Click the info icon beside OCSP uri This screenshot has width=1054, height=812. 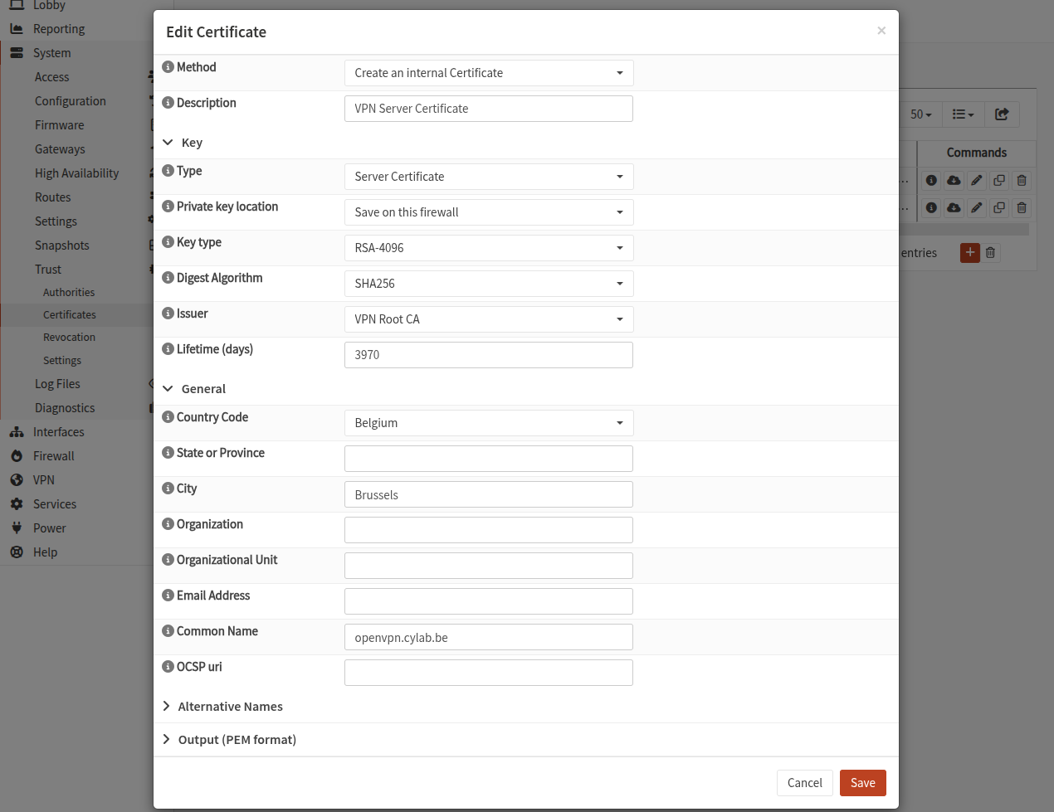[x=168, y=667]
